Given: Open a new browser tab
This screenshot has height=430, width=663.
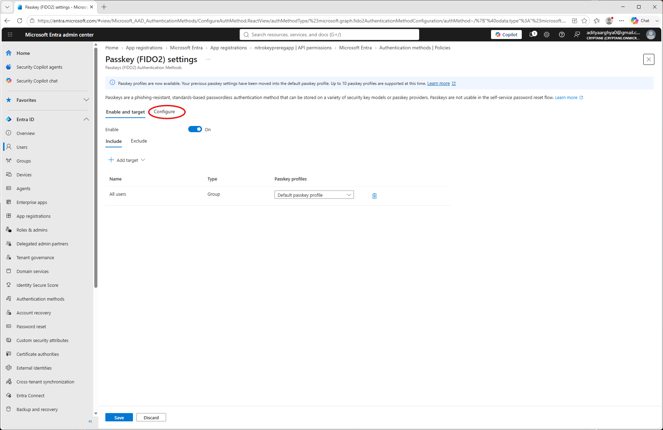Looking at the screenshot, I should pos(104,7).
